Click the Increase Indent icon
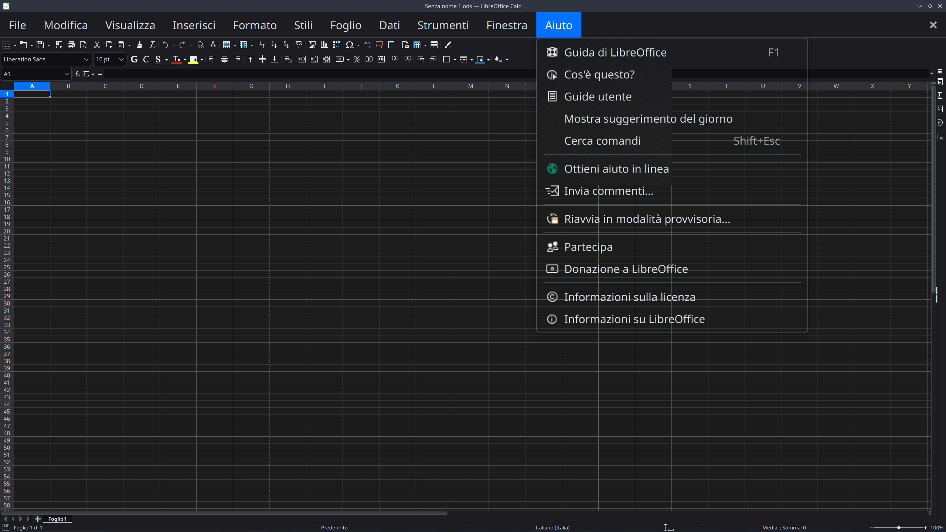946x532 pixels. 421,59
